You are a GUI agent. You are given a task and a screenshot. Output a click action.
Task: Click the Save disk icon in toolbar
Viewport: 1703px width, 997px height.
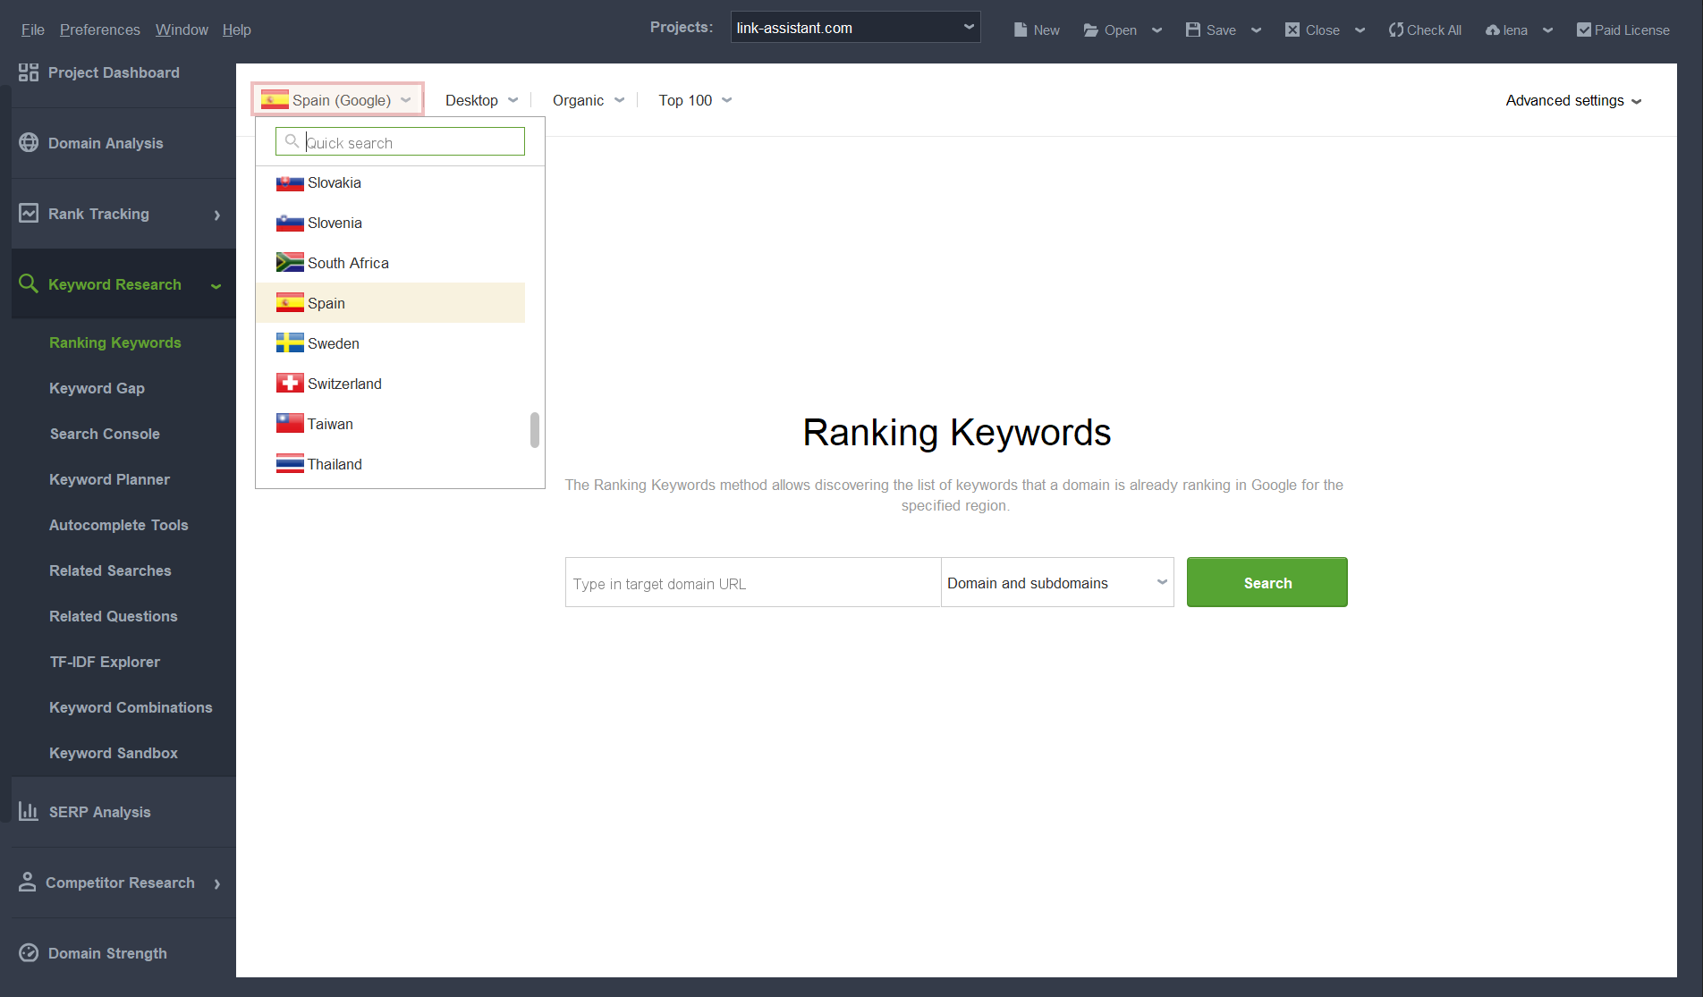click(x=1193, y=30)
